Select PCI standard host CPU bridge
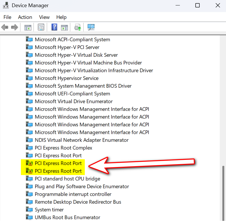 pos(67,179)
